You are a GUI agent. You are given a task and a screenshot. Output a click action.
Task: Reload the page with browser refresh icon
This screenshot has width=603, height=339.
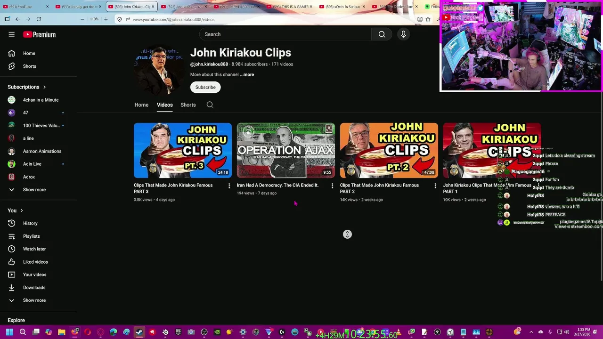(x=39, y=19)
